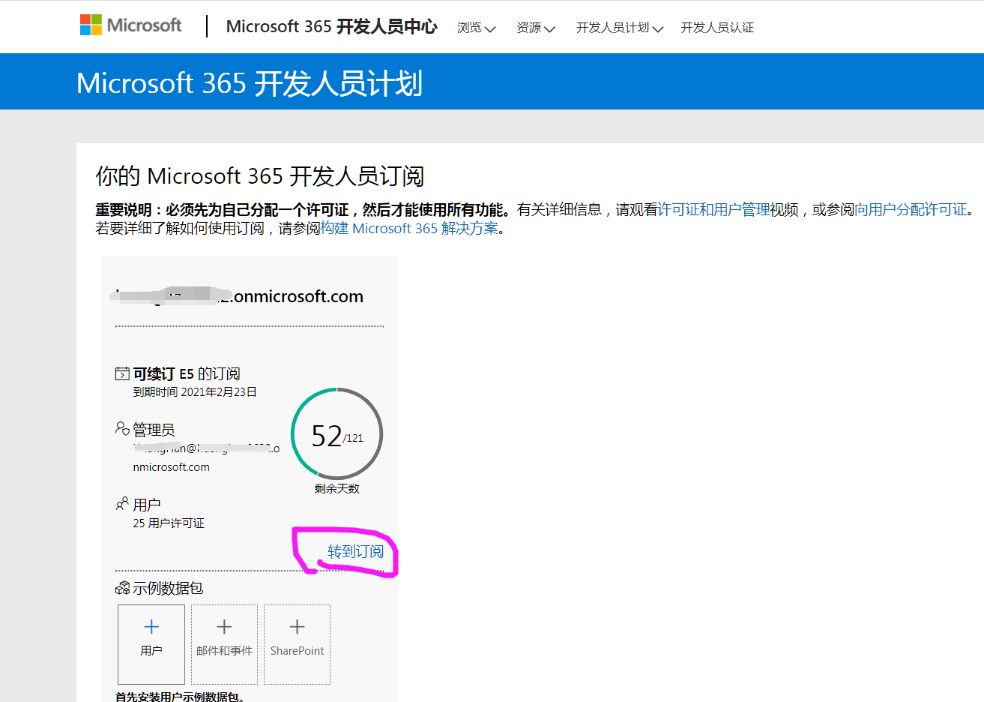Click the 52/121 remaining days ring
The width and height of the screenshot is (984, 702).
coord(336,434)
